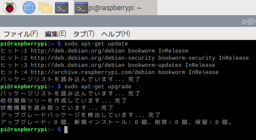
Task: Click the アップグレード: 0 個 summary line
Action: pos(116,122)
